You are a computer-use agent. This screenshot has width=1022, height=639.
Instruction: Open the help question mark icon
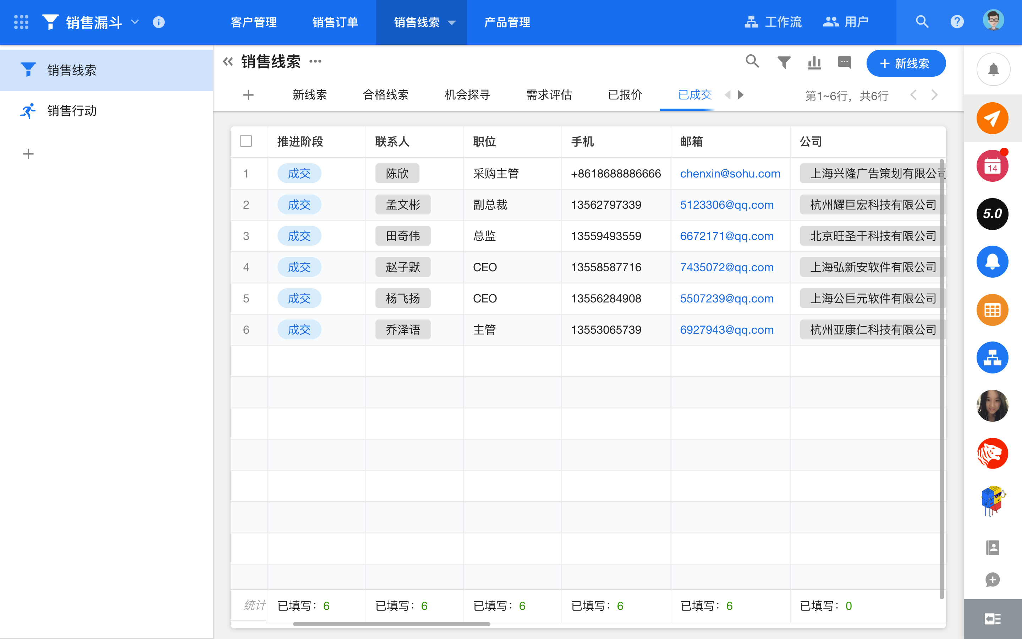click(x=957, y=22)
